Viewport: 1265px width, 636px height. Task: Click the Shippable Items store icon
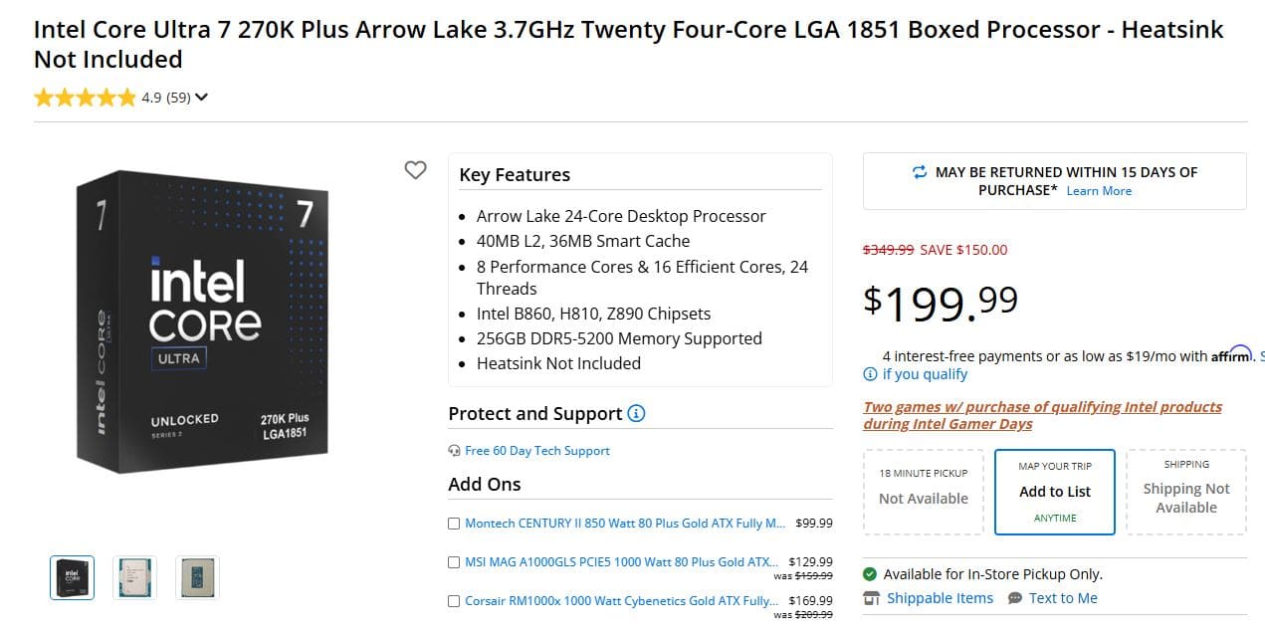point(872,598)
